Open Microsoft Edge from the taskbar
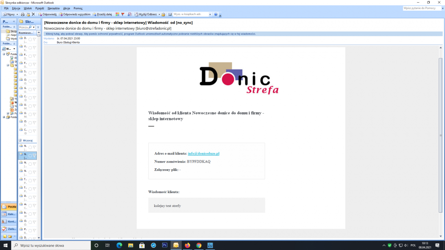 119,245
